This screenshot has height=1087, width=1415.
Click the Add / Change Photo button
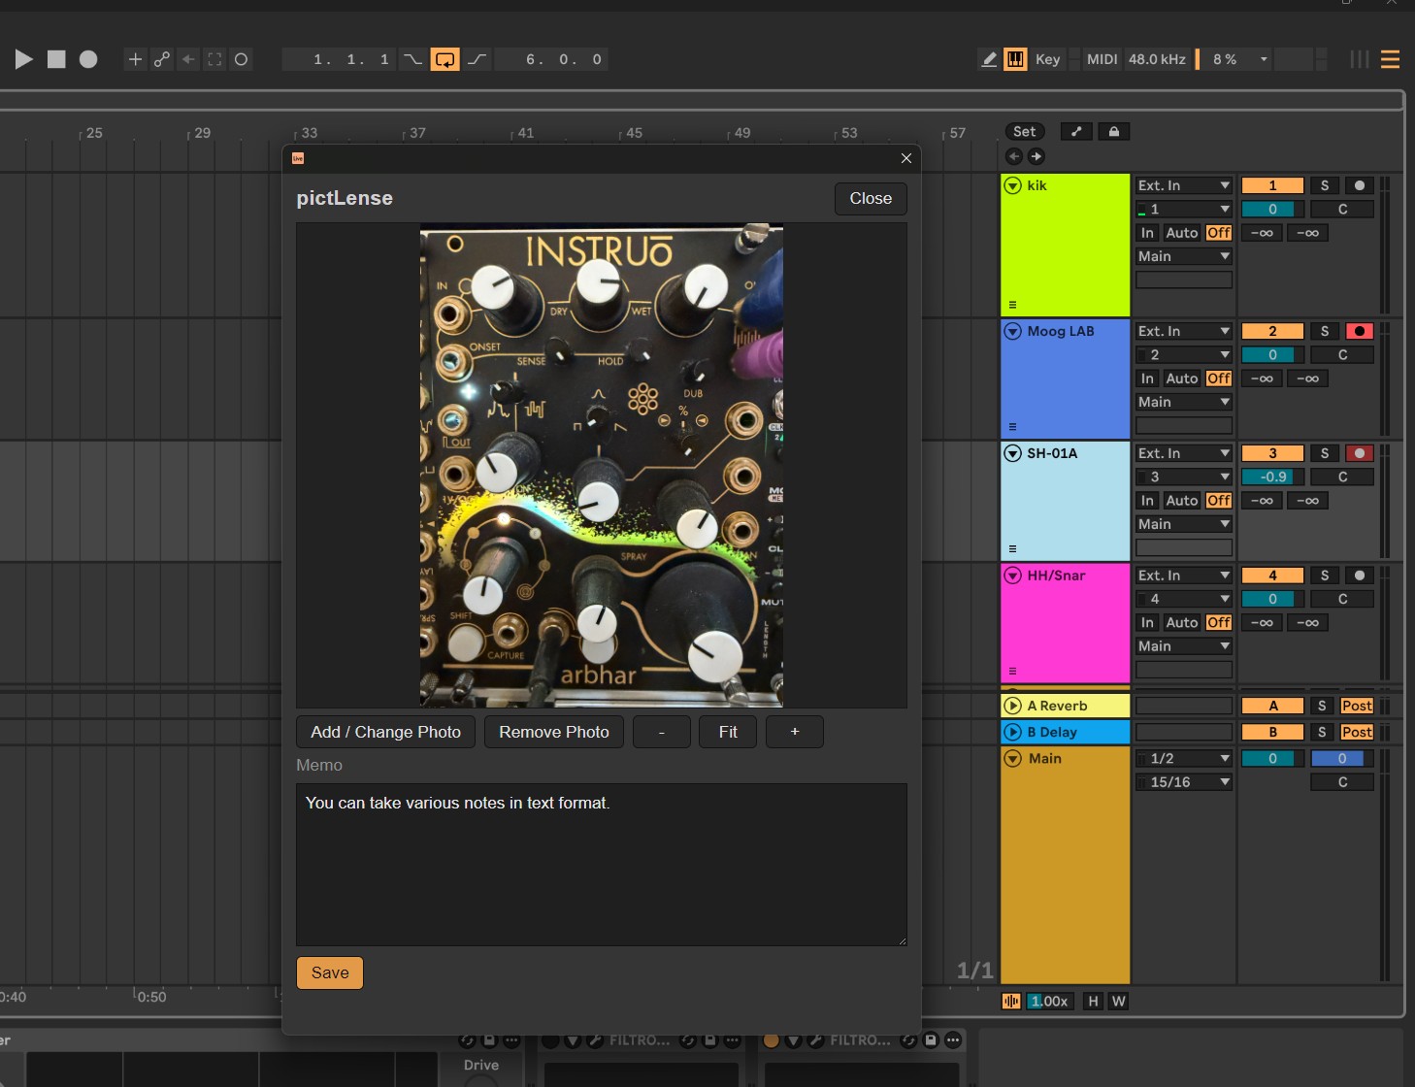(385, 732)
